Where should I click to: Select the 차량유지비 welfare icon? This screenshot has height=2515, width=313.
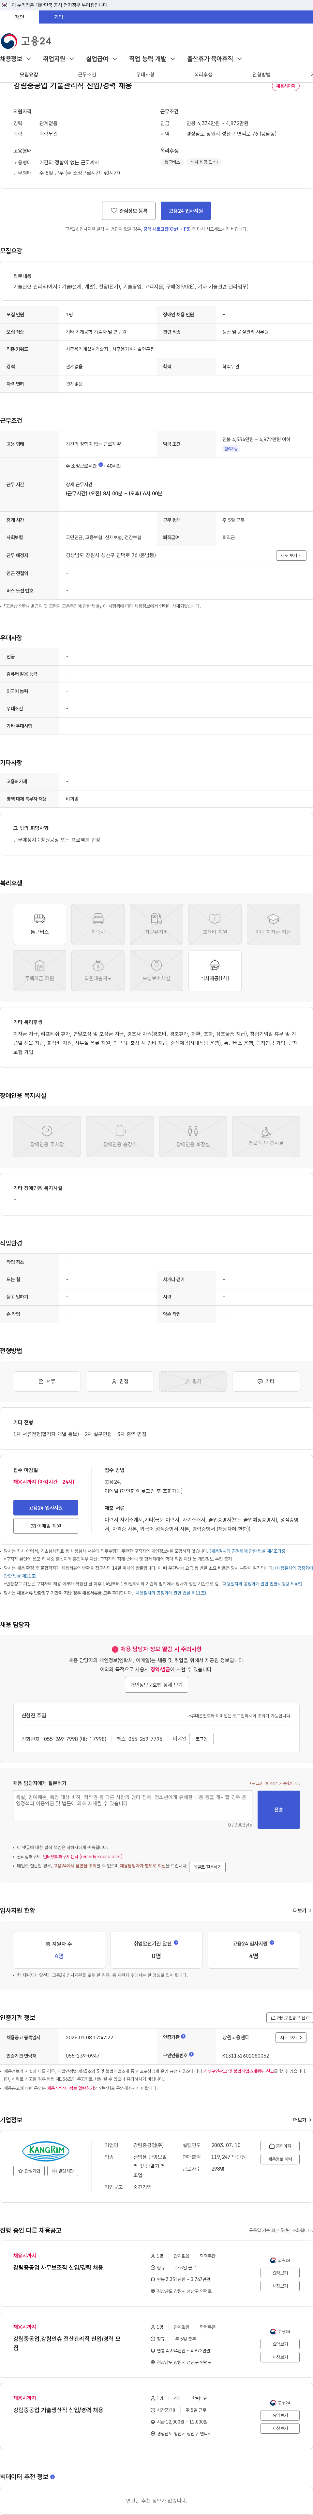tap(156, 924)
